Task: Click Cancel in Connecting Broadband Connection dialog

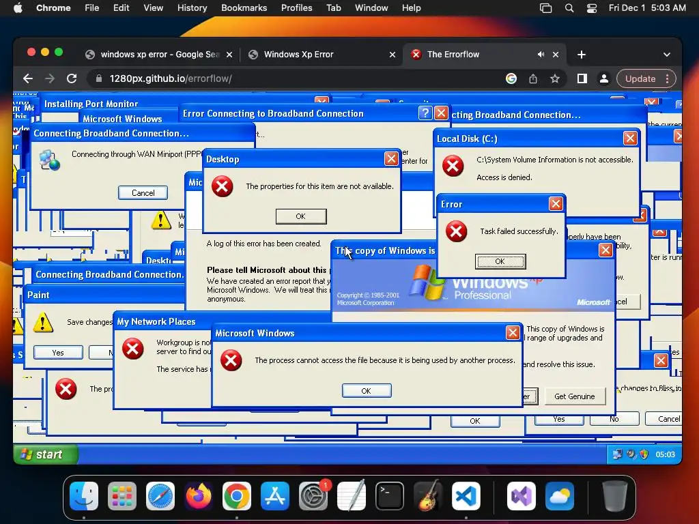Action: [x=143, y=193]
